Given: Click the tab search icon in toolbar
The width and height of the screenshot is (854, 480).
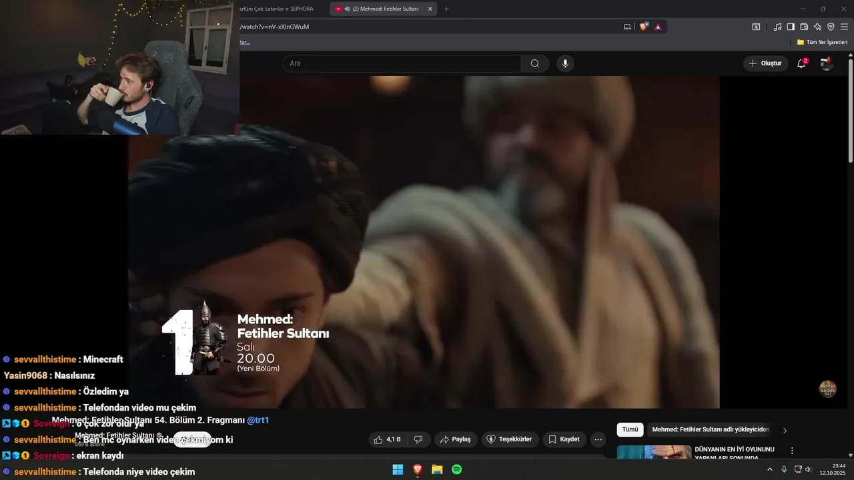Looking at the screenshot, I should 756,27.
